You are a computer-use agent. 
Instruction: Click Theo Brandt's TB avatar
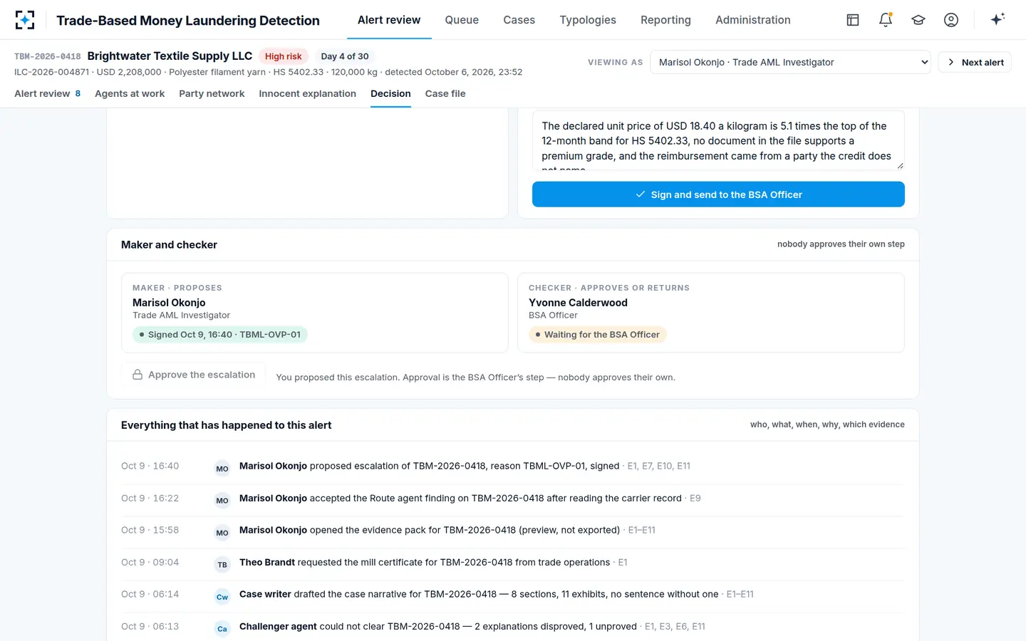pos(222,564)
